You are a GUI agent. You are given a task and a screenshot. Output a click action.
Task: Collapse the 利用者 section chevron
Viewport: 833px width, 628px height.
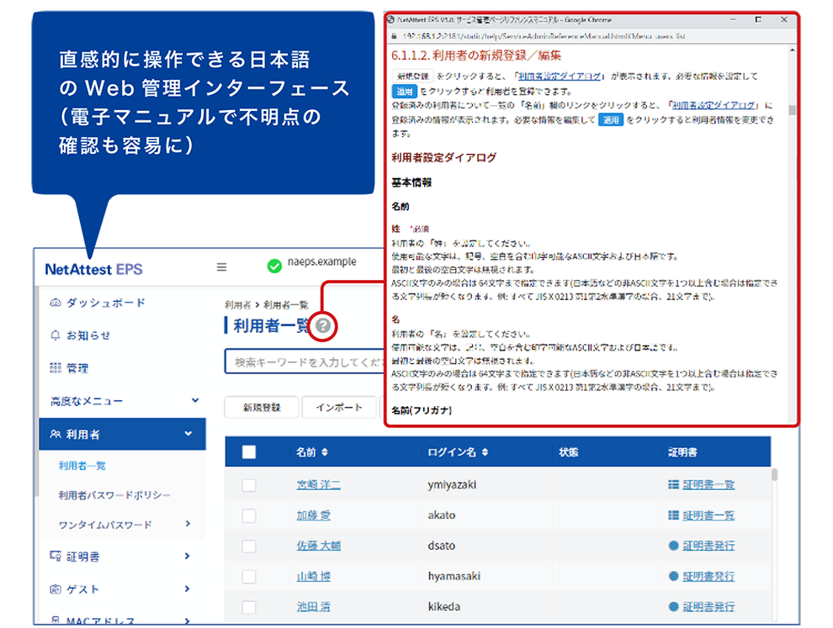[188, 434]
